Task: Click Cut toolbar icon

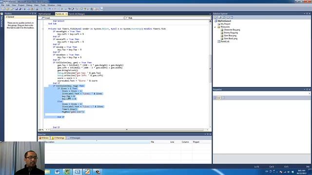Action: click(x=25, y=9)
